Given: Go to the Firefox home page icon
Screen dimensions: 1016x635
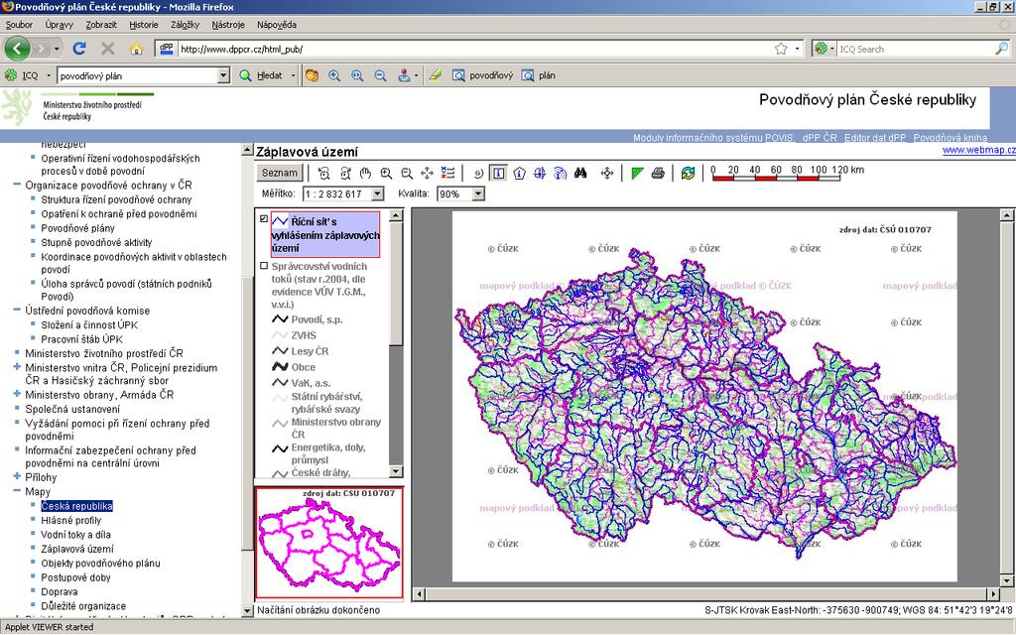Looking at the screenshot, I should tap(136, 49).
